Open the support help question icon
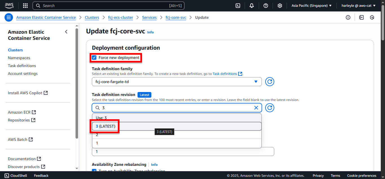Viewport: 385px width, 179px height. click(266, 6)
